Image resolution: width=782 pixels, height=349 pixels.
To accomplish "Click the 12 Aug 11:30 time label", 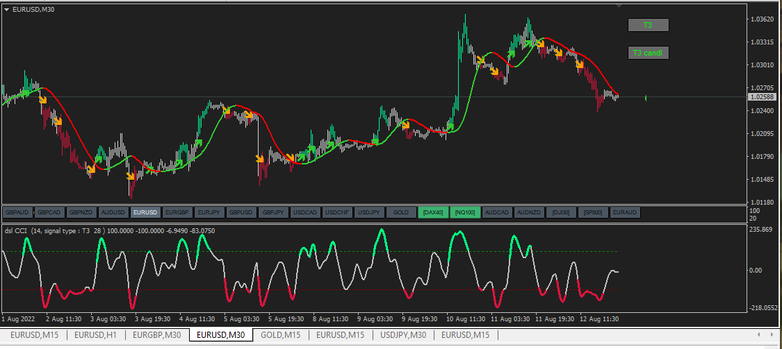I will tap(598, 318).
